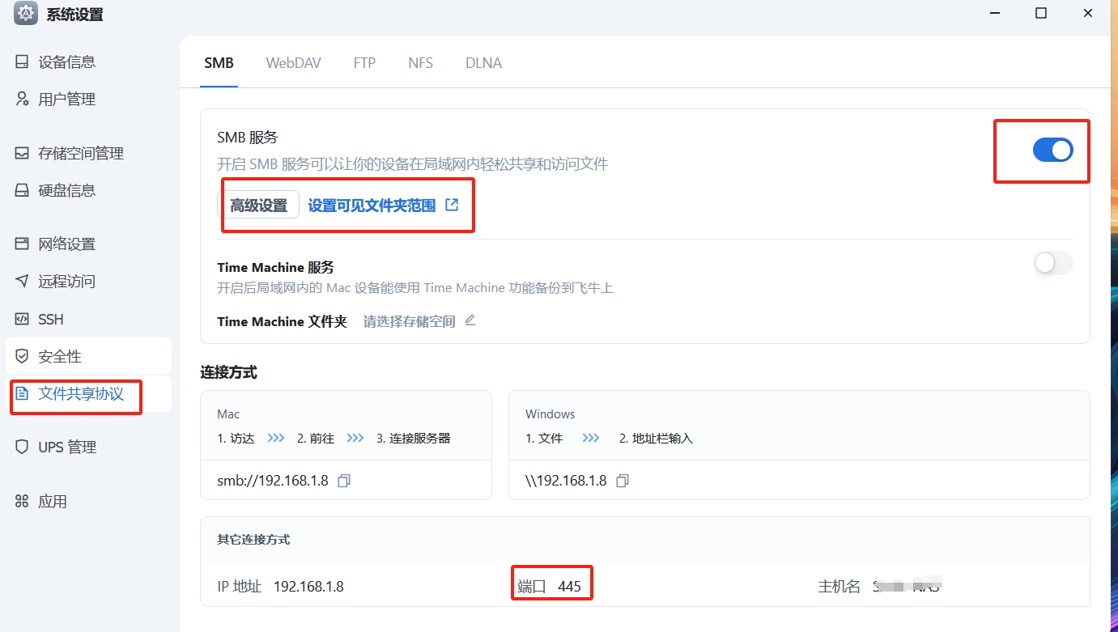Click the external-link icon beside 设置可见文件夹范围
This screenshot has height=632, width=1118.
[452, 205]
